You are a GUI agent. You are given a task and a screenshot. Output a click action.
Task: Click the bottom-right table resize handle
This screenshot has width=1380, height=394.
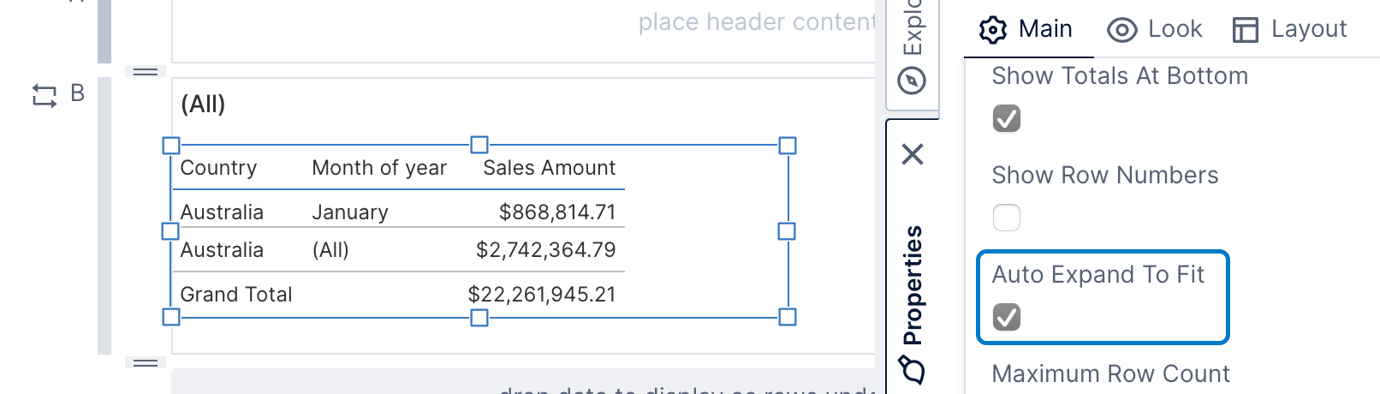788,317
